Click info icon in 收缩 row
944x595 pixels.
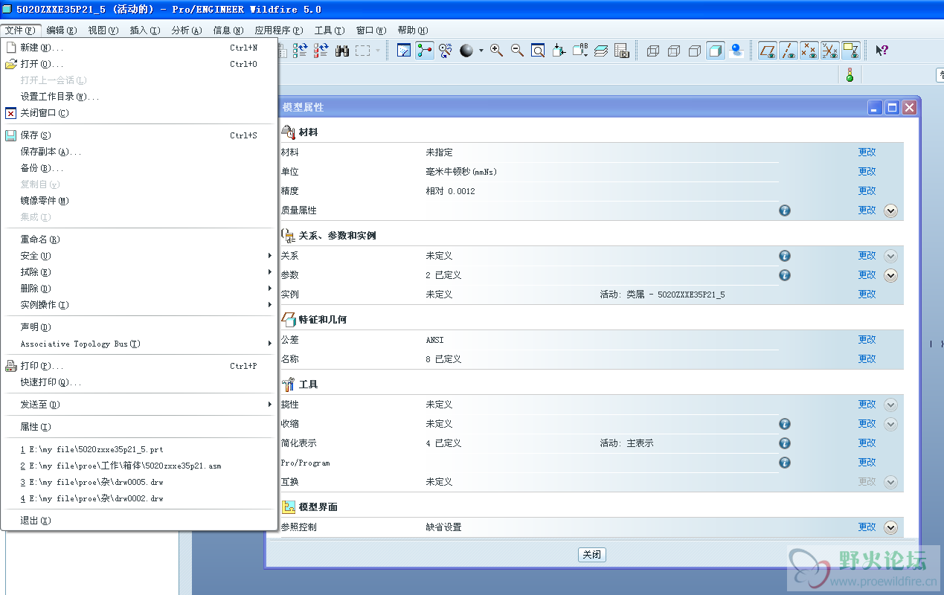[784, 424]
